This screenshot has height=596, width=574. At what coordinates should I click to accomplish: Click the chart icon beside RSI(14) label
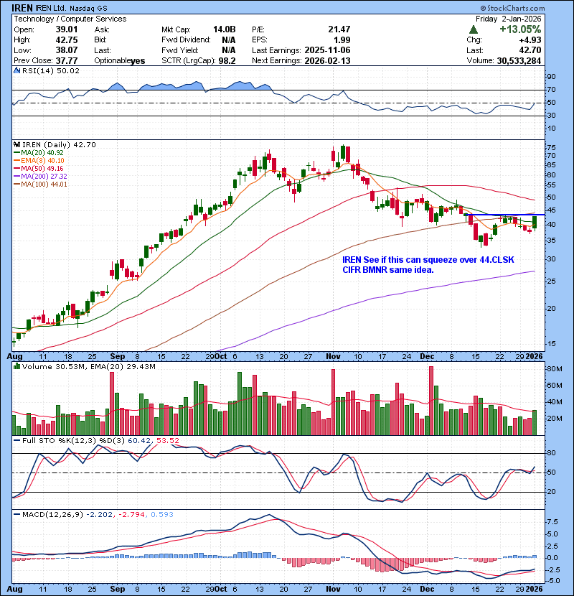tap(17, 70)
